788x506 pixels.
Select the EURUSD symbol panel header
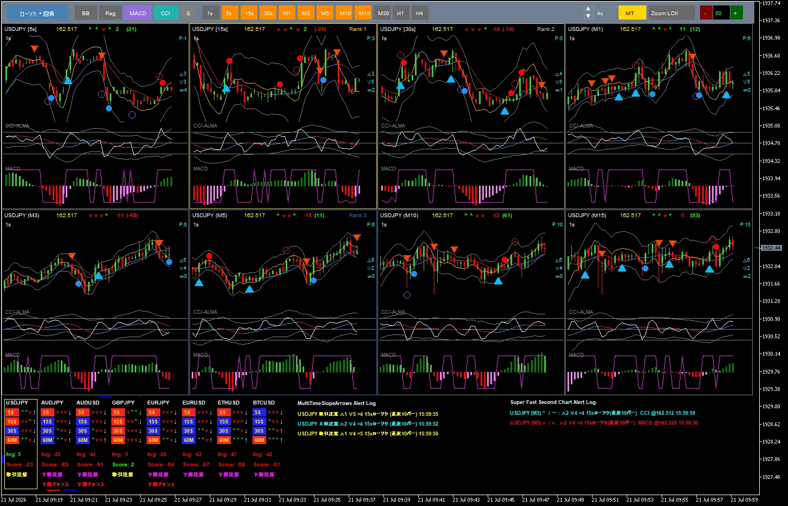194,402
